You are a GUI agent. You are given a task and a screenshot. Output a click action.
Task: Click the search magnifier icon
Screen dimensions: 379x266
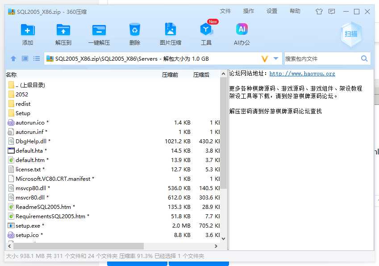(x=364, y=58)
